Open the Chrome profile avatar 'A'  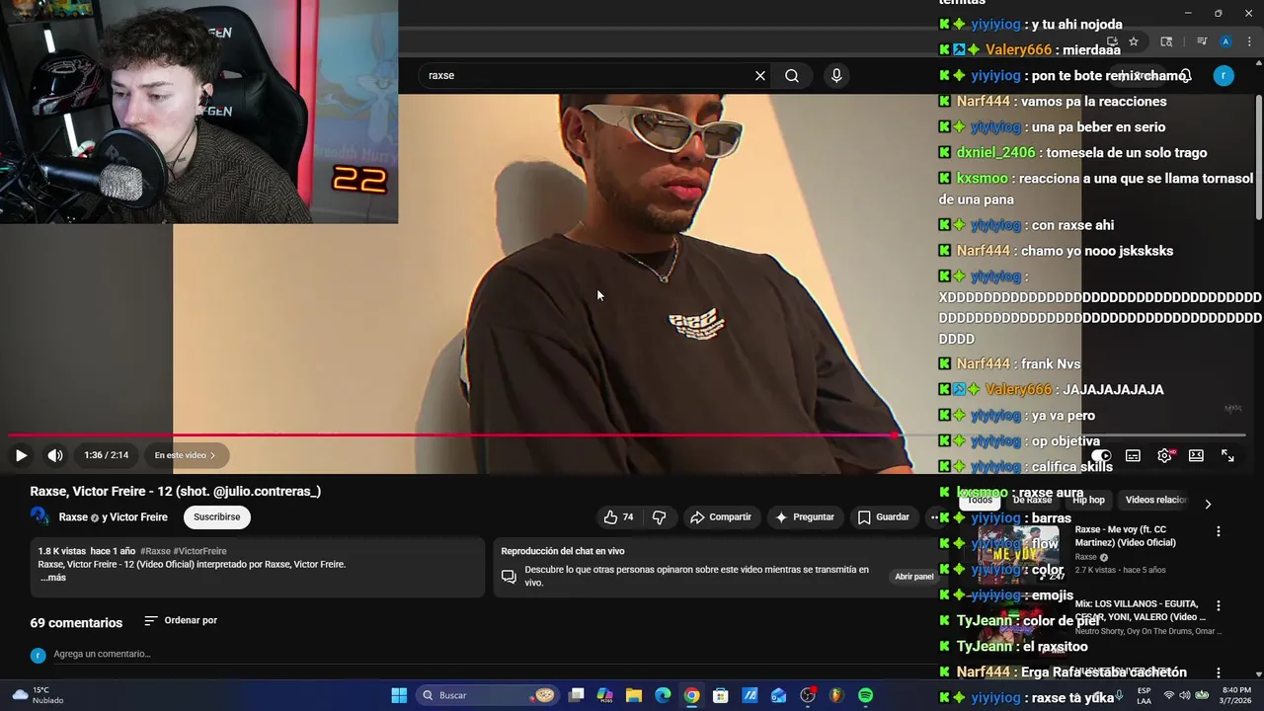(x=1225, y=41)
